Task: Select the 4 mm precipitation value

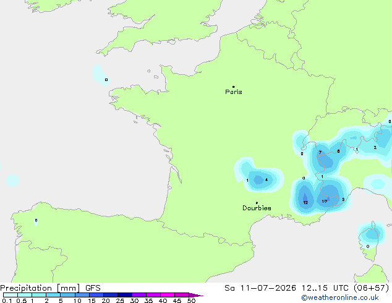Action: pyautogui.click(x=266, y=180)
